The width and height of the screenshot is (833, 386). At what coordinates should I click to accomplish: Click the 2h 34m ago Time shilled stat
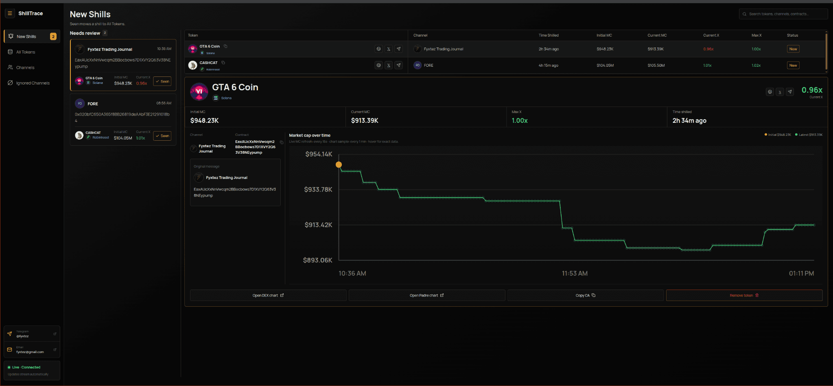(x=689, y=120)
